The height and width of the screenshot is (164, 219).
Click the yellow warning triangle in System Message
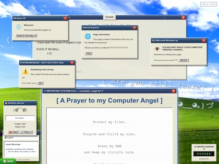click(x=26, y=71)
